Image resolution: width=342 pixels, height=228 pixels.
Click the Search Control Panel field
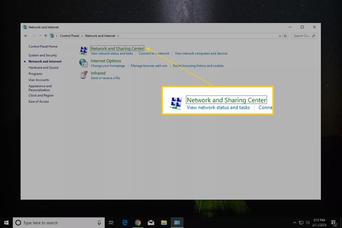coord(304,36)
